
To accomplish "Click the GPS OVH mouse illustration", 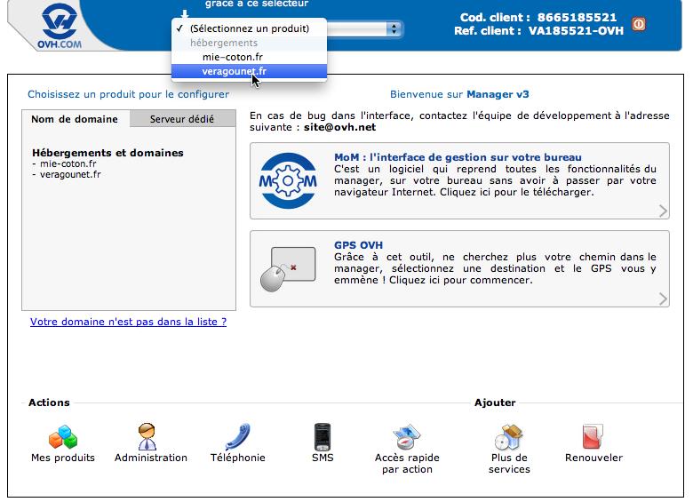I will click(288, 269).
